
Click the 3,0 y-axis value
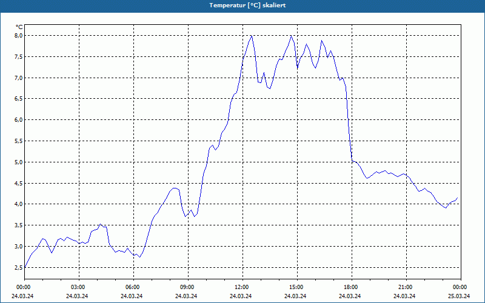(x=19, y=247)
